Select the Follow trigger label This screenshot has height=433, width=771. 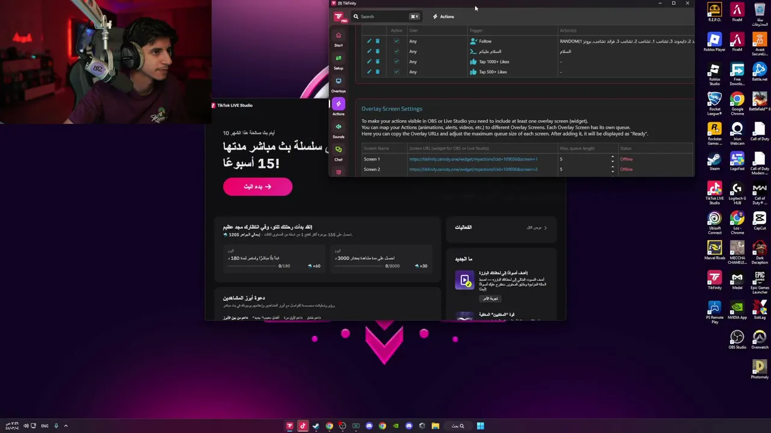coord(485,41)
